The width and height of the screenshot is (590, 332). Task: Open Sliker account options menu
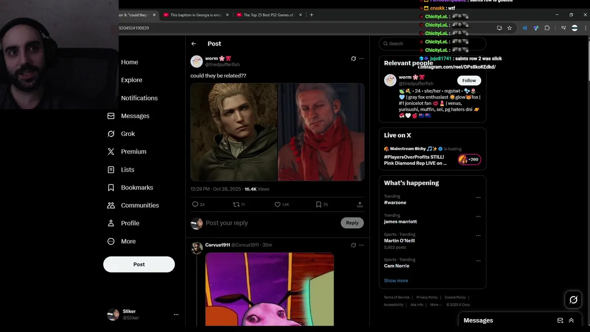176,314
